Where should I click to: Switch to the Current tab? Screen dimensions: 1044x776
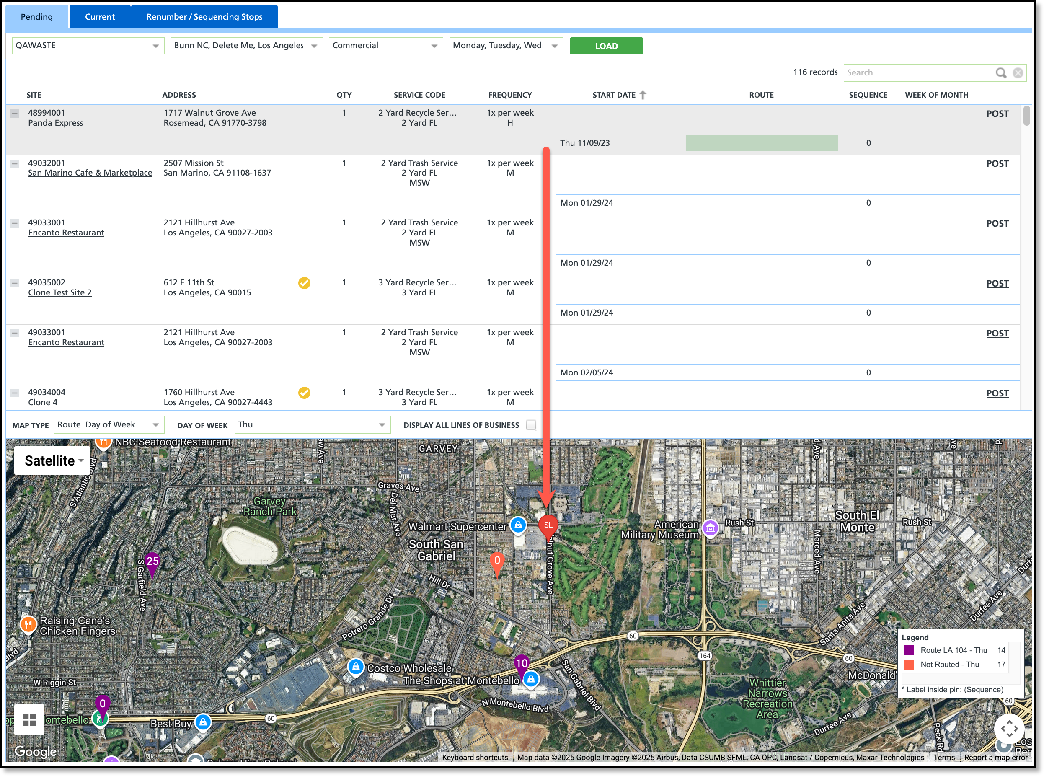click(x=100, y=17)
